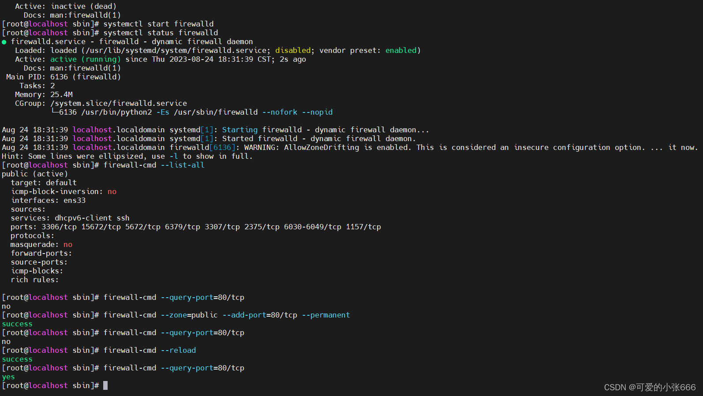Click the green 'yes' query result
703x396 pixels.
pyautogui.click(x=8, y=377)
